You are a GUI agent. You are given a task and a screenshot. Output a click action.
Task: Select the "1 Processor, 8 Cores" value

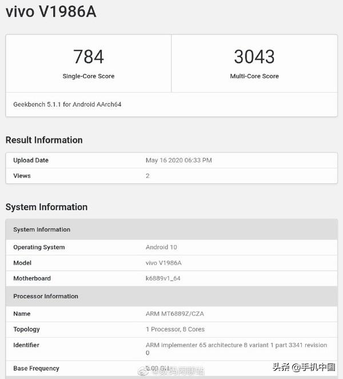[x=176, y=329]
